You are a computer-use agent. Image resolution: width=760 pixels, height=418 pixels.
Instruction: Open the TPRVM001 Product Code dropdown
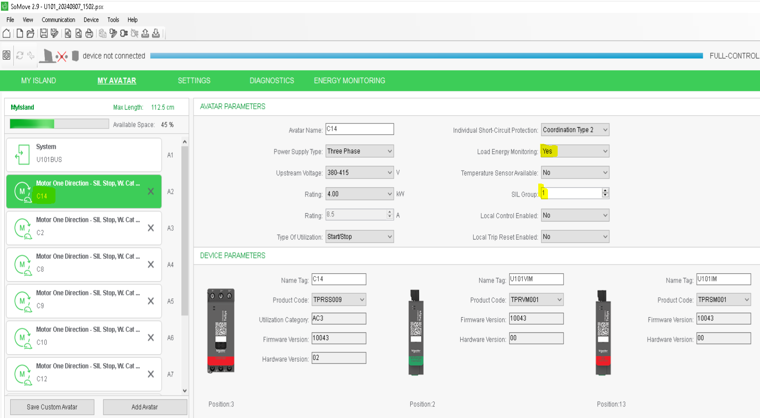coord(536,300)
